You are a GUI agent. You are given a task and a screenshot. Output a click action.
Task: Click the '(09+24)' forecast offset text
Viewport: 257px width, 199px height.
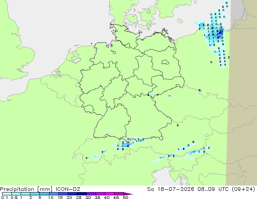(x=243, y=189)
